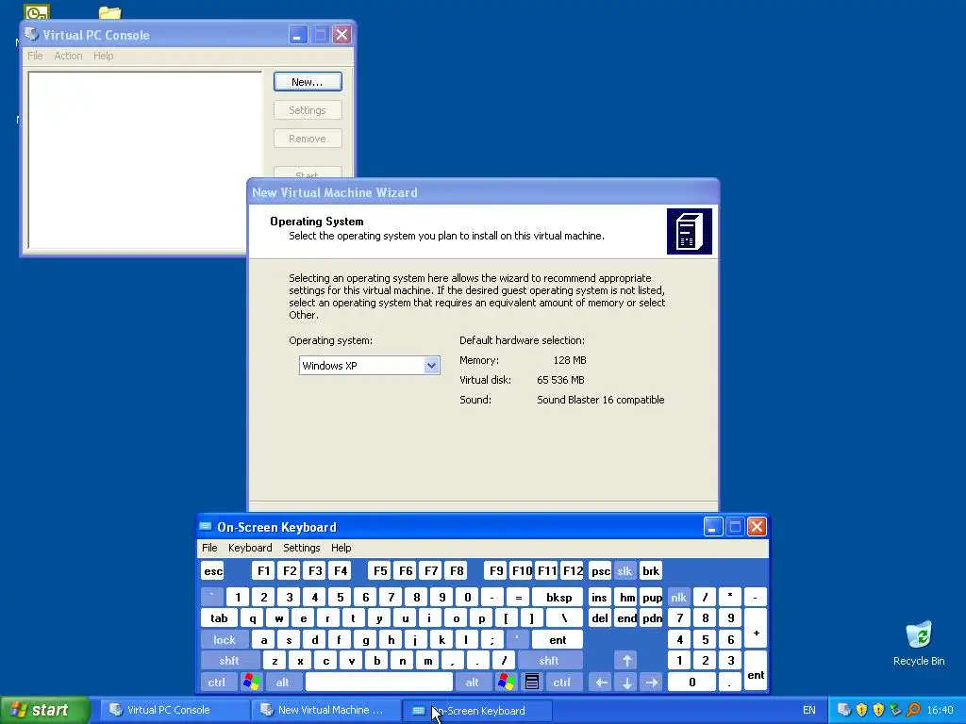Select On-Screen Keyboard taskbar button
The height and width of the screenshot is (724, 966).
coord(476,711)
